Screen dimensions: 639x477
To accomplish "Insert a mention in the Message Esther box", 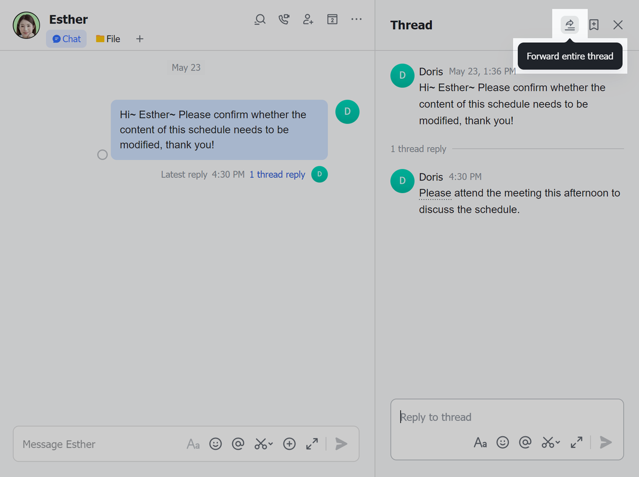I will click(x=238, y=444).
